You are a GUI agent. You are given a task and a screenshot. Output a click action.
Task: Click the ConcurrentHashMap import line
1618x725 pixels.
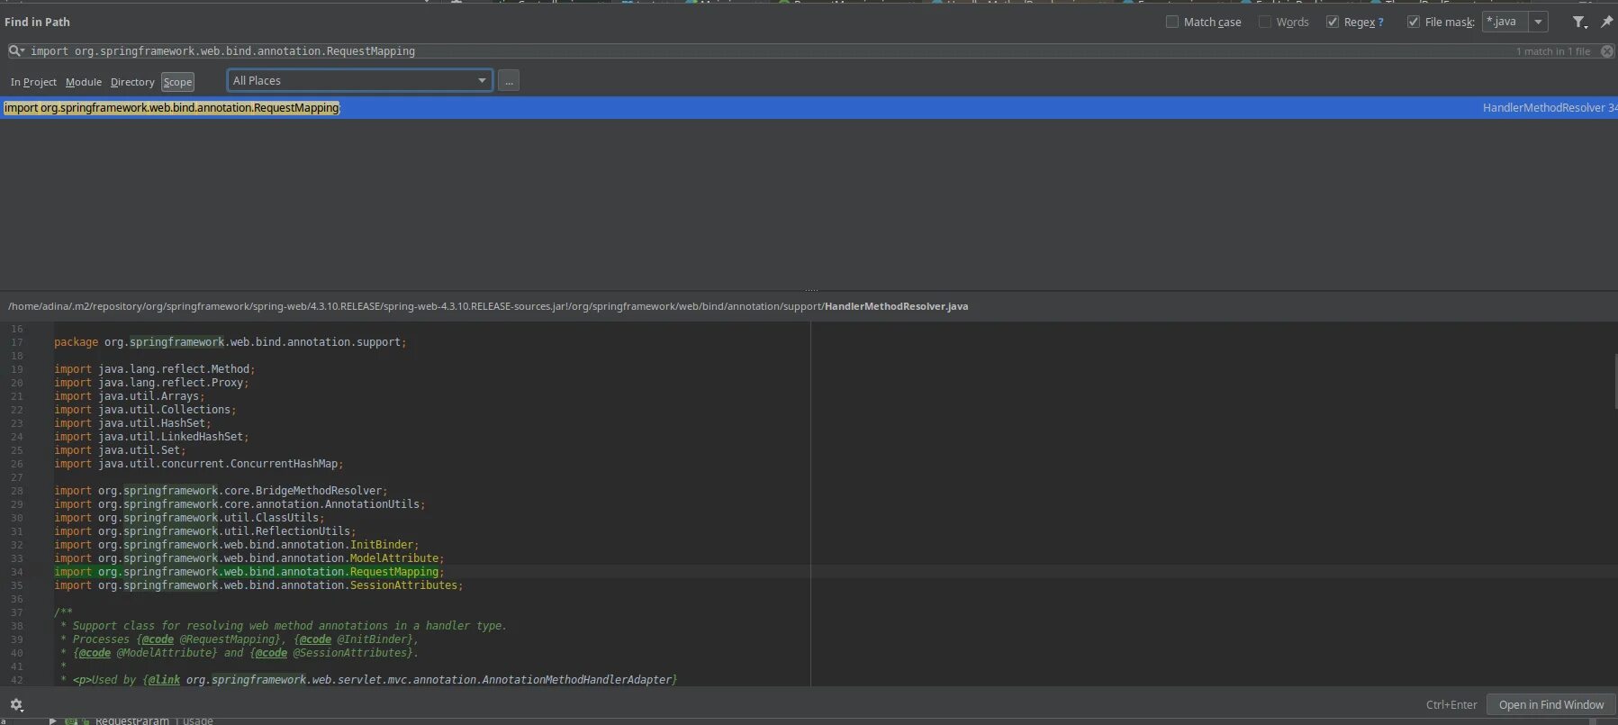pyautogui.click(x=199, y=464)
